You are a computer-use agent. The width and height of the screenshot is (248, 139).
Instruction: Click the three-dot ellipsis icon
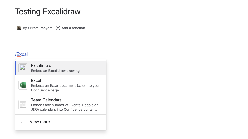tap(23, 122)
